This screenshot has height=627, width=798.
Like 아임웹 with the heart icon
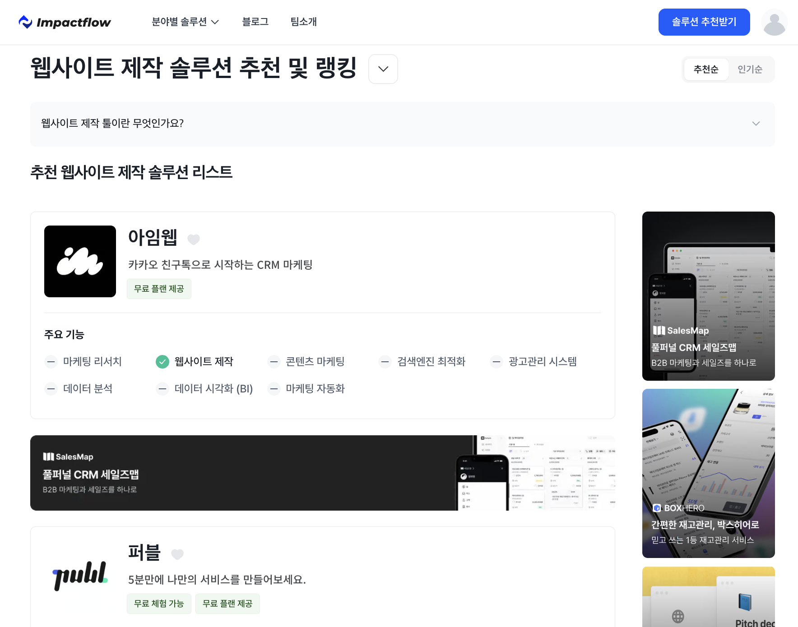tap(194, 240)
